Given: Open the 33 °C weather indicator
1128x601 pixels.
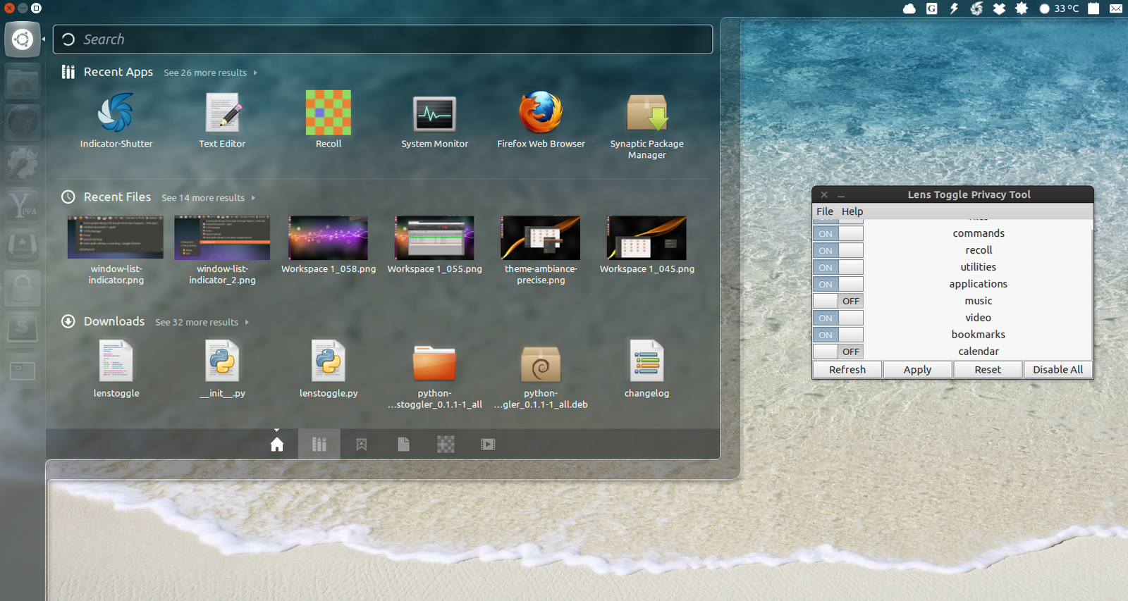Looking at the screenshot, I should [x=1059, y=8].
